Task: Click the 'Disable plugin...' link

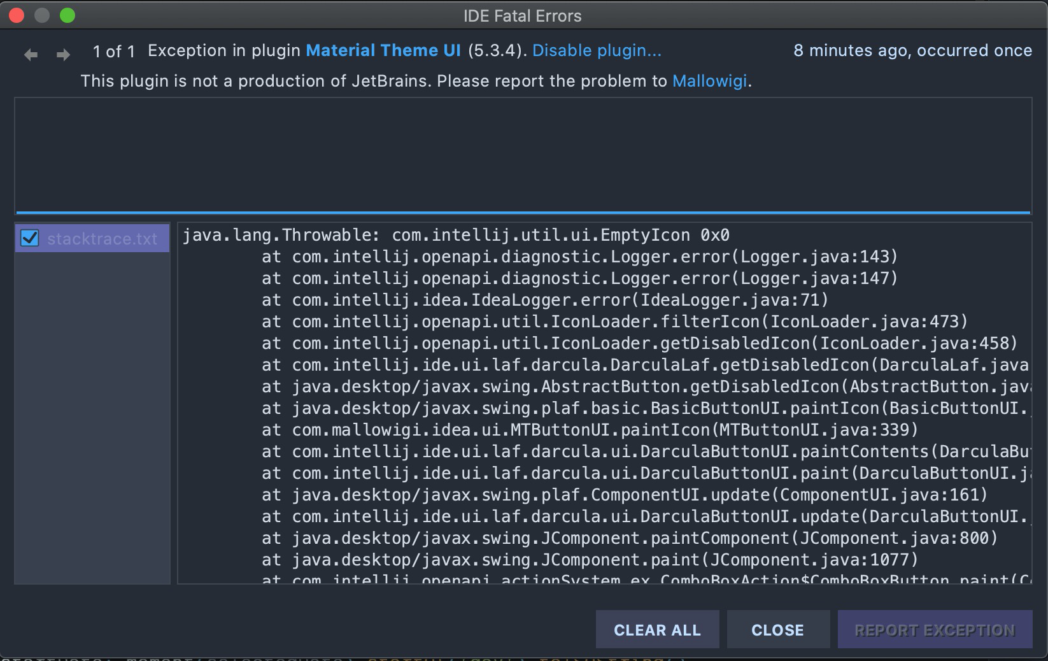Action: pos(597,50)
